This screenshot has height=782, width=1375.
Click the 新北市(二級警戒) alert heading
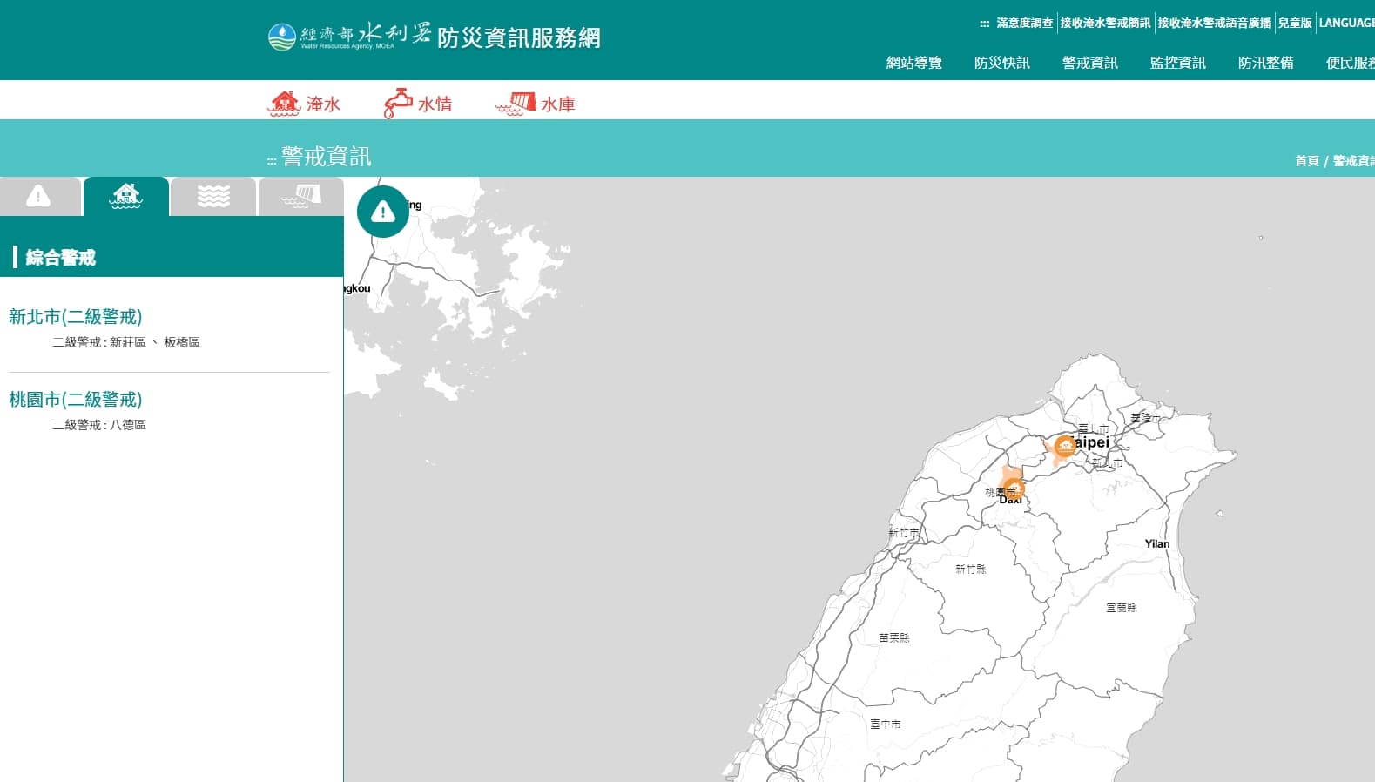tap(76, 317)
